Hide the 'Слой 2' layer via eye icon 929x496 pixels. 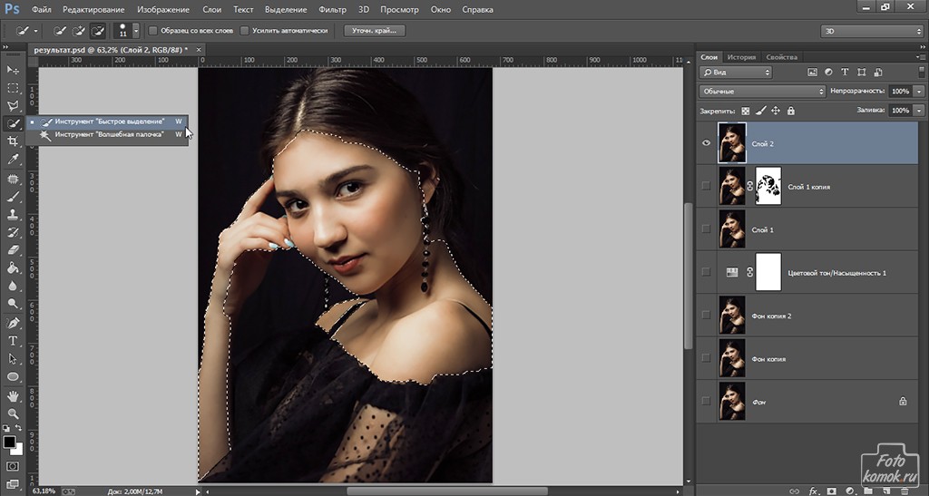point(707,143)
